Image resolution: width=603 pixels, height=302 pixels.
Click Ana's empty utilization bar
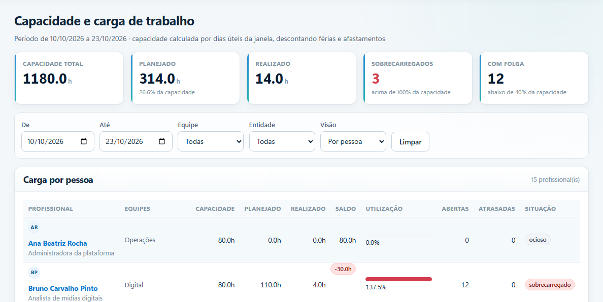click(x=398, y=234)
